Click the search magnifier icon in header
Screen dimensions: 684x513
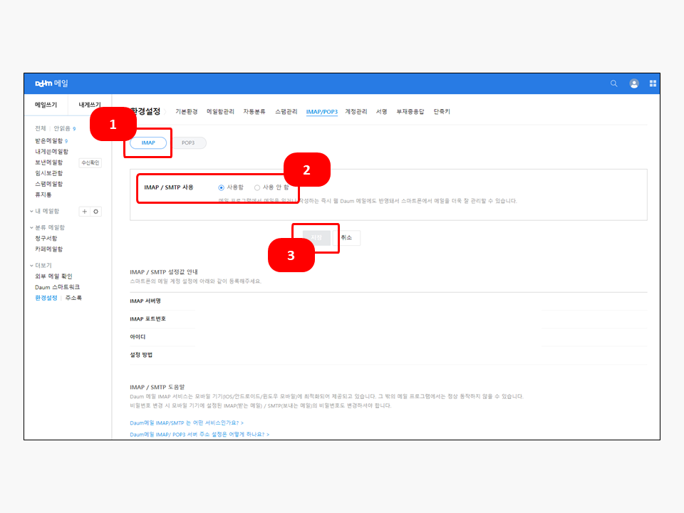(x=613, y=83)
